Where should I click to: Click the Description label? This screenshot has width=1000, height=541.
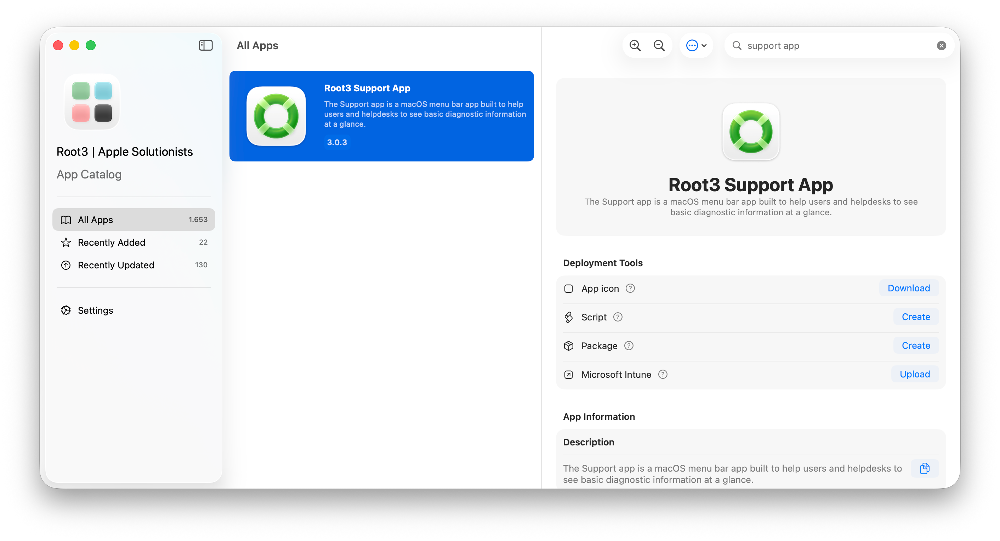point(589,442)
